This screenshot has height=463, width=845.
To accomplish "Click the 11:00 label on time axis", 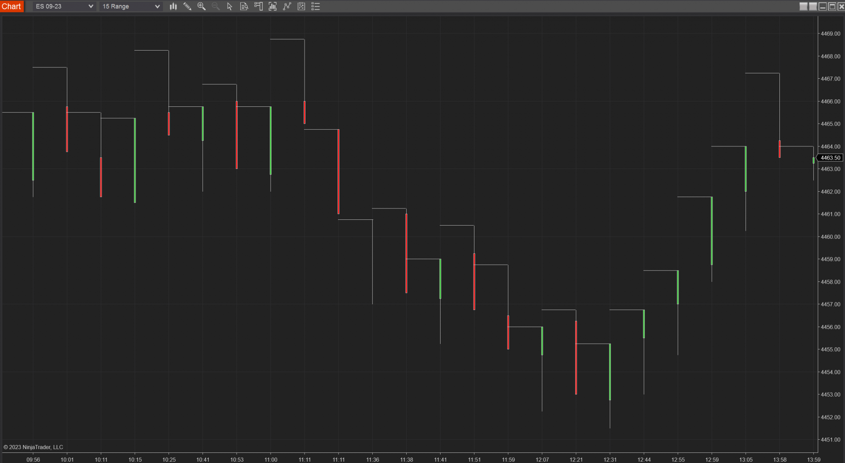I will [271, 459].
